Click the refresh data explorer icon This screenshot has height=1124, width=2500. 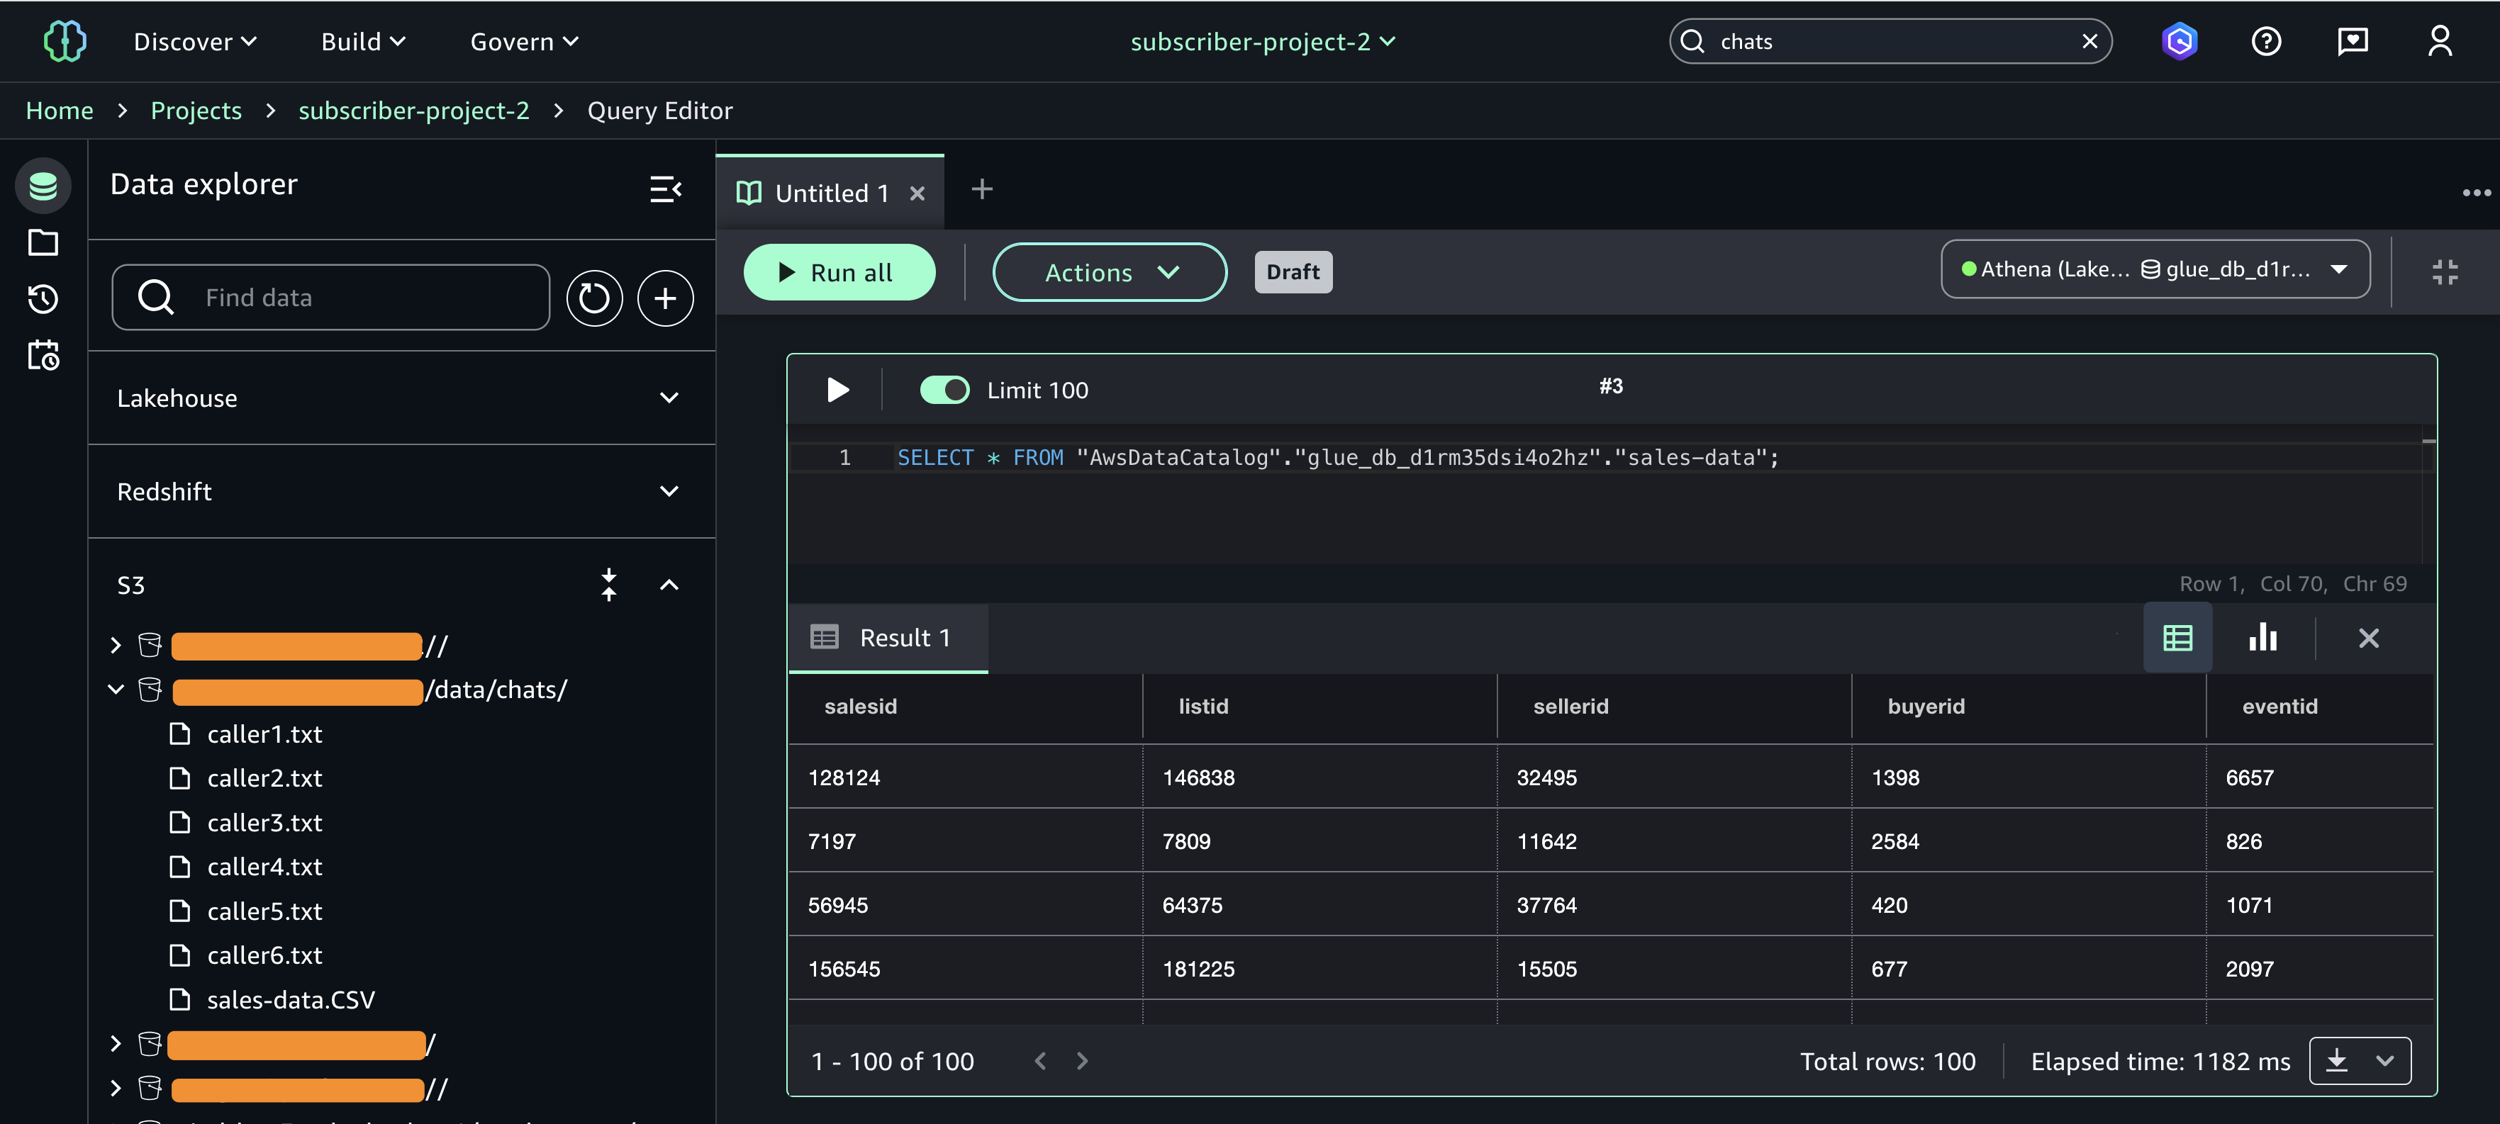click(594, 298)
